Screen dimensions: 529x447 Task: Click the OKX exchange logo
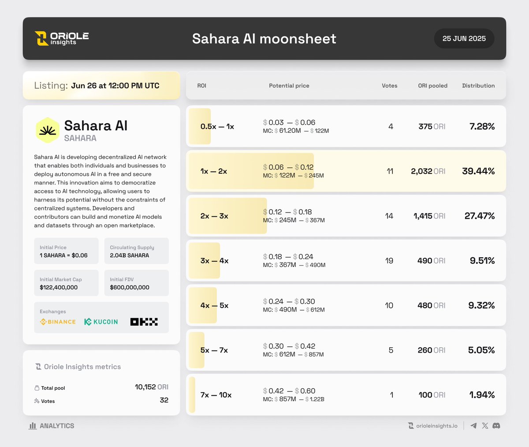(x=144, y=322)
